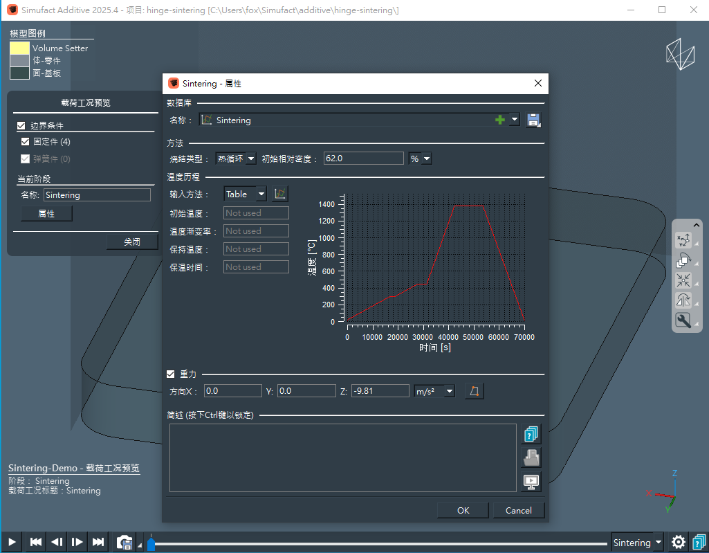Click the axis coordinate tool icon in right toolbar
The height and width of the screenshot is (553, 709).
(683, 240)
